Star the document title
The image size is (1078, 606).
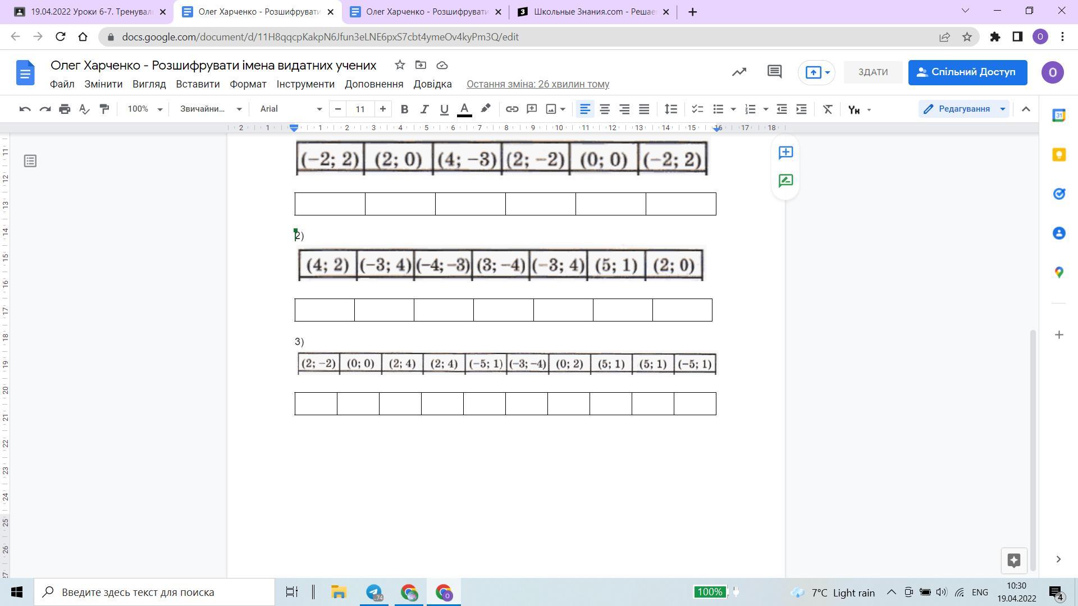[400, 65]
